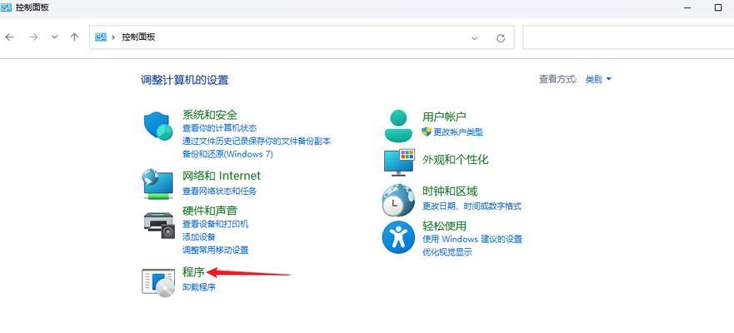Open 更改日期、时间或数字格式 link
This screenshot has height=333, width=734.
472,206
